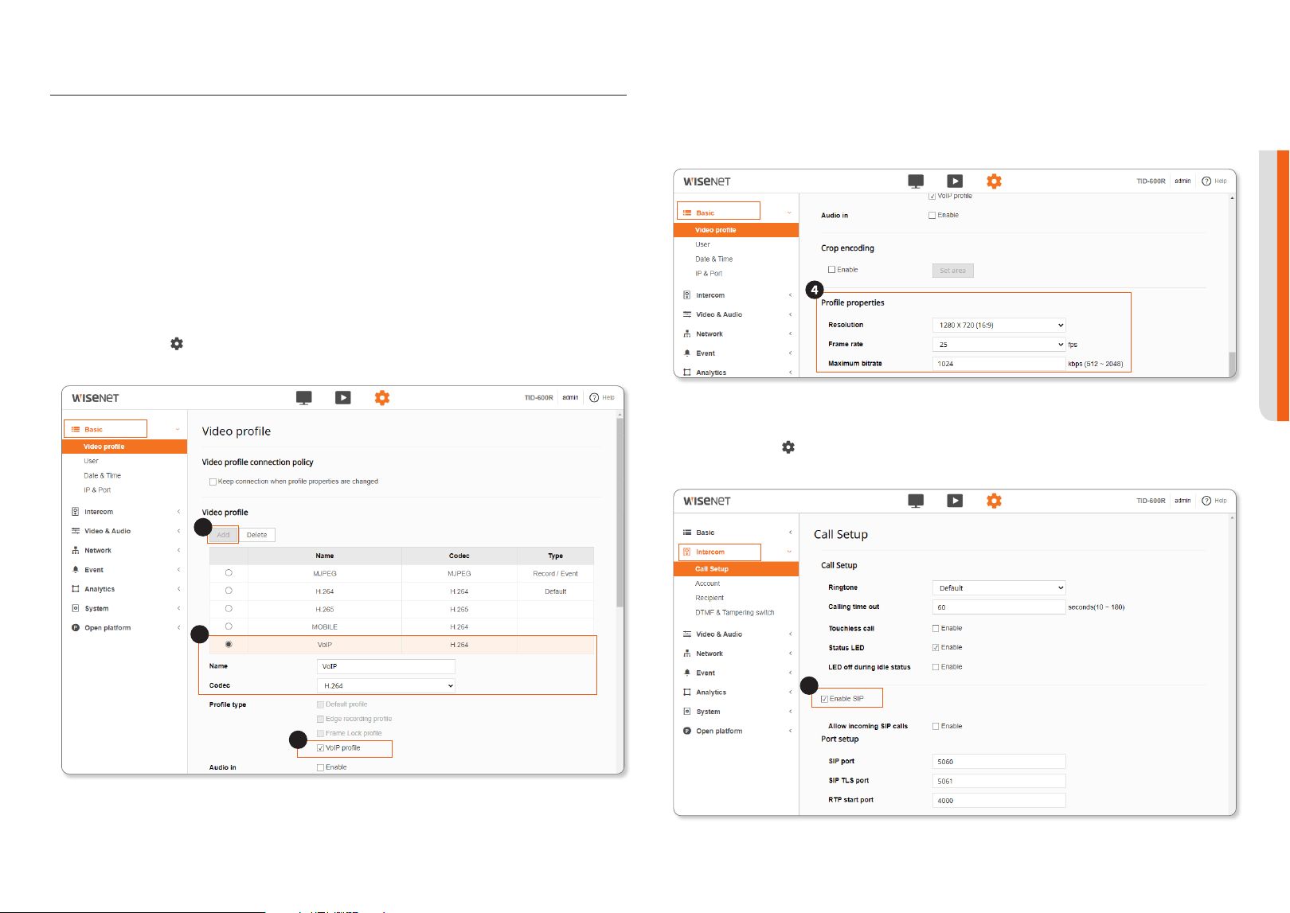Open Recipient under Intercom menu
1290x913 pixels.
tap(709, 598)
